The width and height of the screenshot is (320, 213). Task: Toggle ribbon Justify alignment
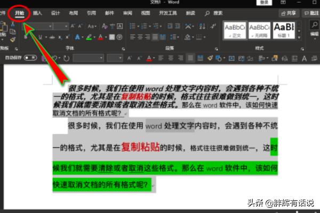click(155, 37)
